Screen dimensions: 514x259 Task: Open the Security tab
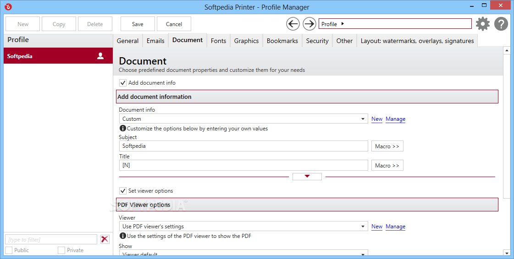[317, 41]
